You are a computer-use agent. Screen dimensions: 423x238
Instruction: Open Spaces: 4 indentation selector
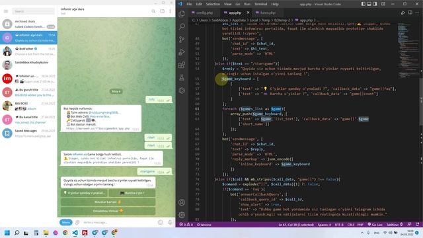point(324,225)
